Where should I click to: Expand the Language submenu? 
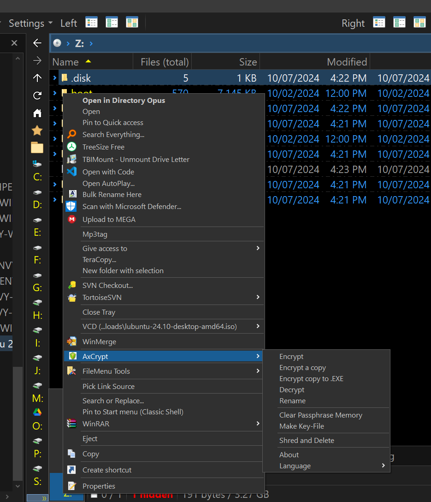[x=383, y=466]
